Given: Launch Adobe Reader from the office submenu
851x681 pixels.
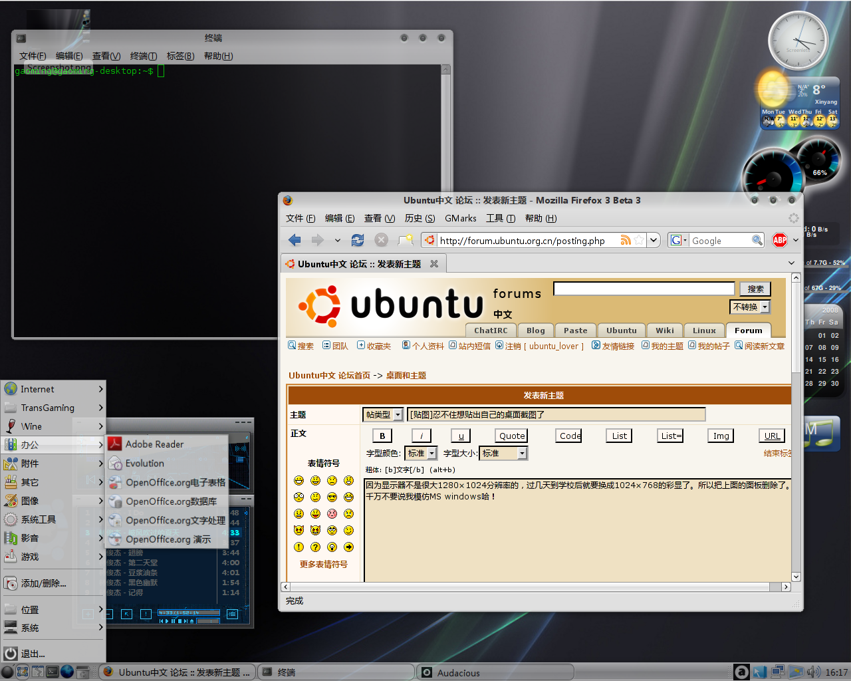Looking at the screenshot, I should tap(167, 444).
